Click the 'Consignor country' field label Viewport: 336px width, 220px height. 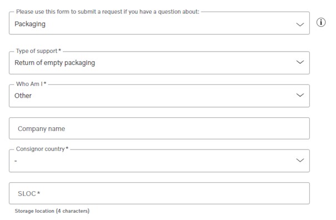[41, 149]
